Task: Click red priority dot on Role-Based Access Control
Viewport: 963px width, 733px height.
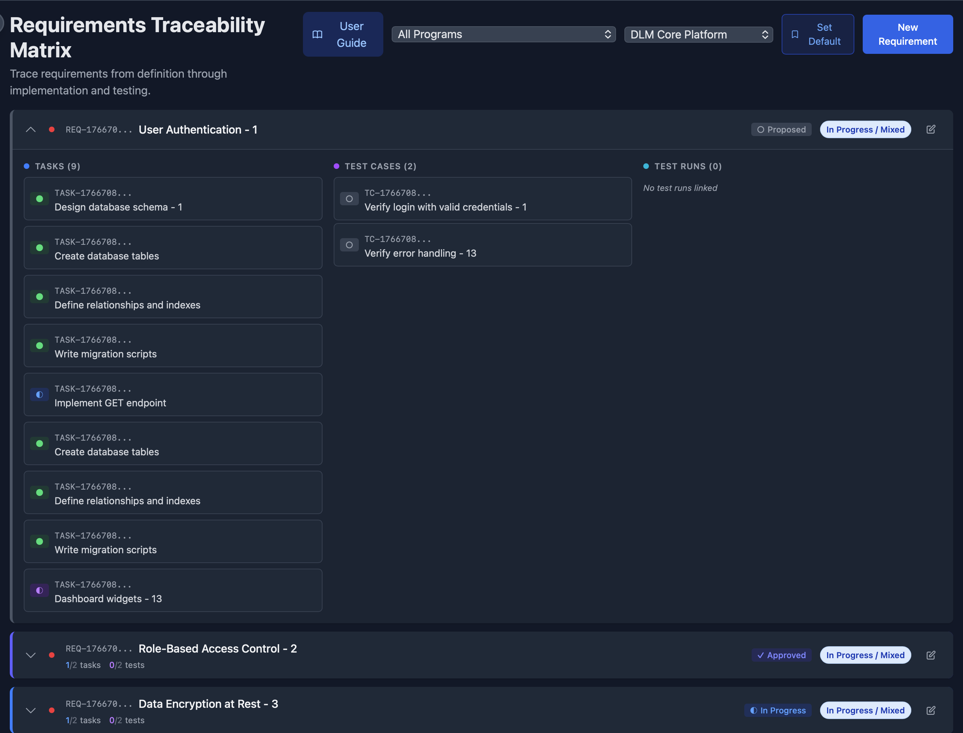Action: [x=52, y=655]
